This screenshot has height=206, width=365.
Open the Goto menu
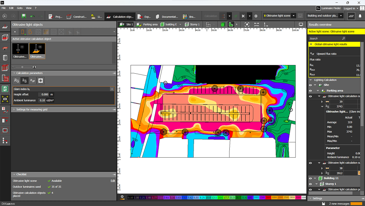pyautogui.click(x=20, y=8)
